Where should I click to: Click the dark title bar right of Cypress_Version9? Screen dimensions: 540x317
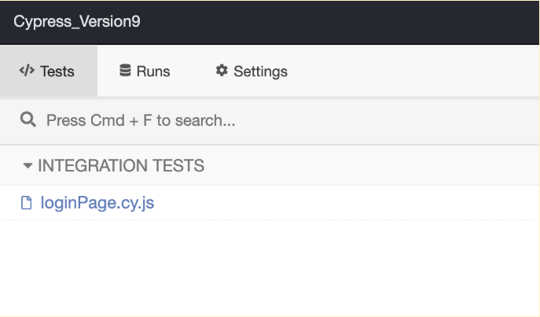click(x=338, y=21)
